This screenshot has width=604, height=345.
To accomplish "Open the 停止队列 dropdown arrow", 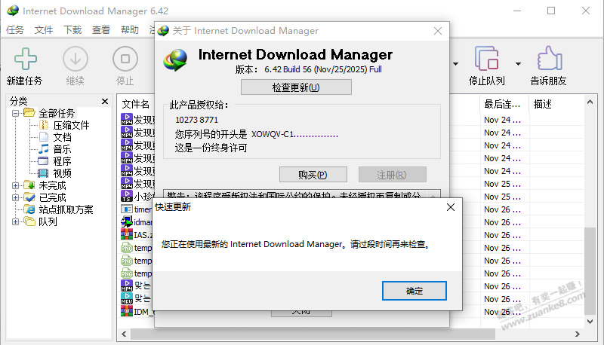I will point(518,63).
